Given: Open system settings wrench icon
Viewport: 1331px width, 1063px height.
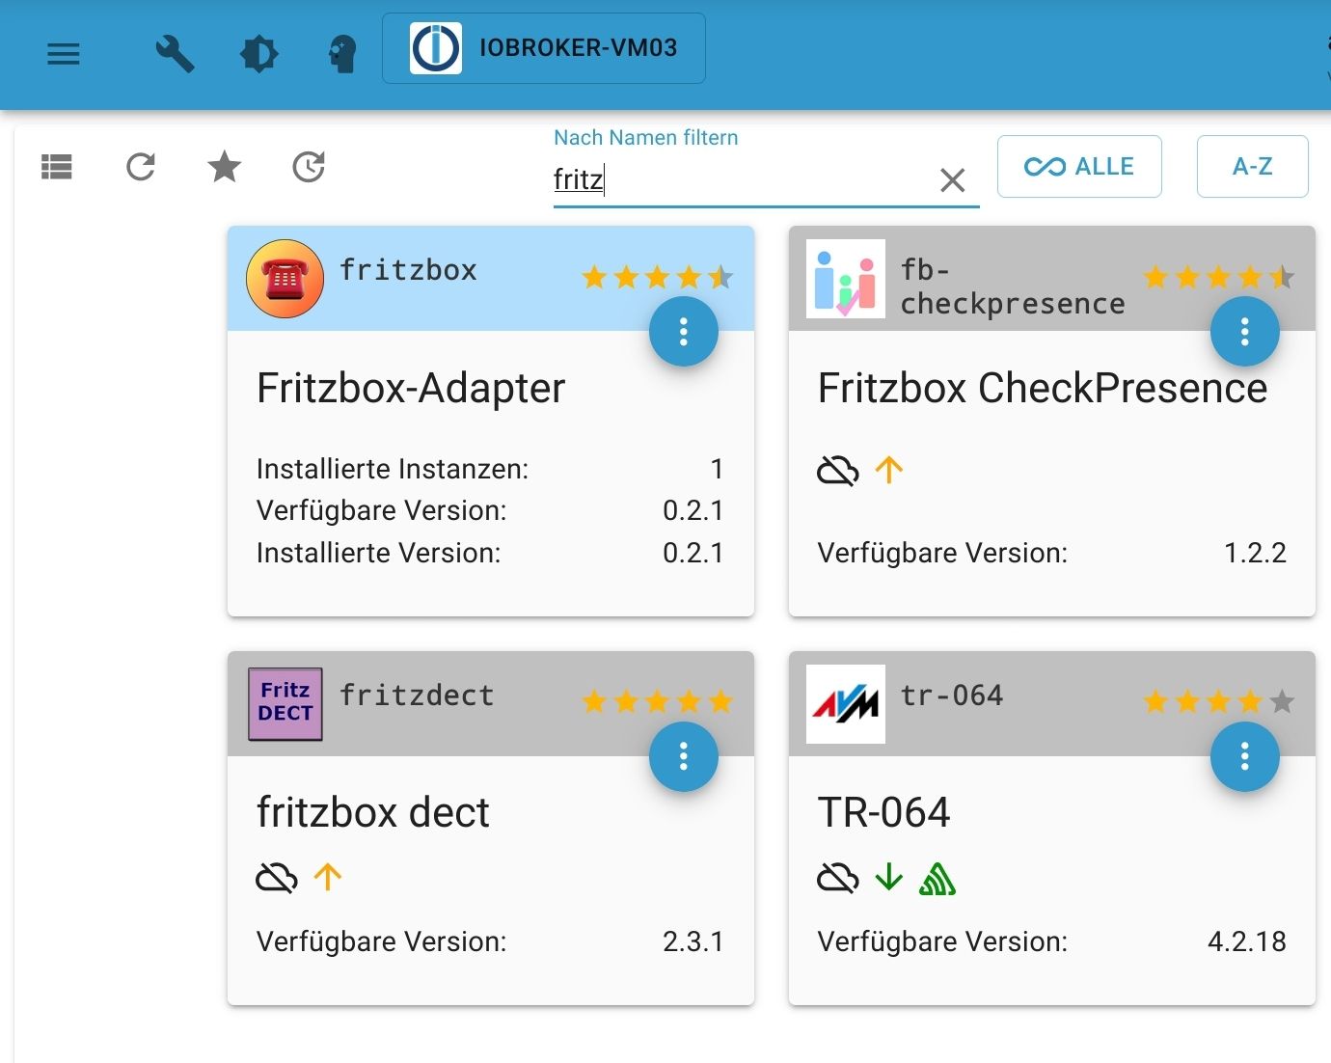Looking at the screenshot, I should pos(175,54).
